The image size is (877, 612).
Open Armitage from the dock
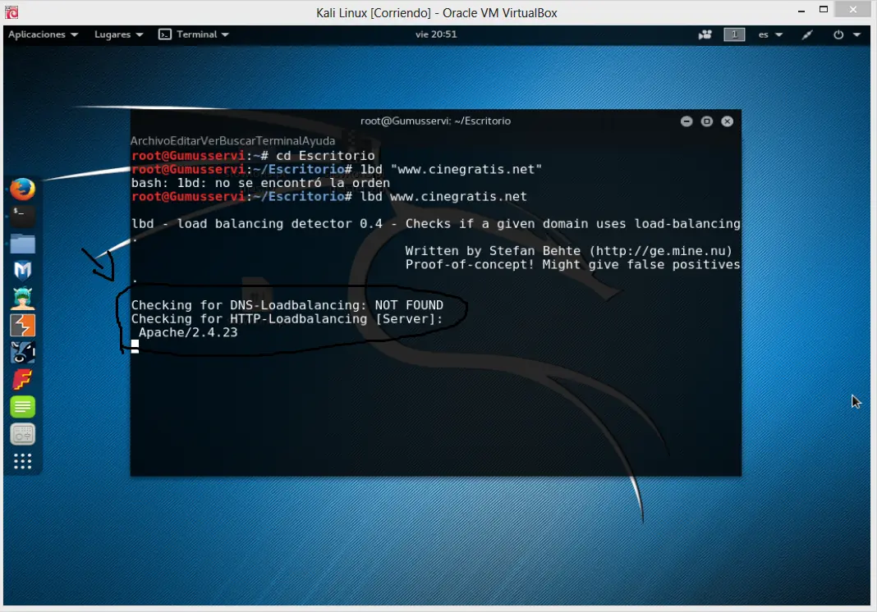point(22,298)
